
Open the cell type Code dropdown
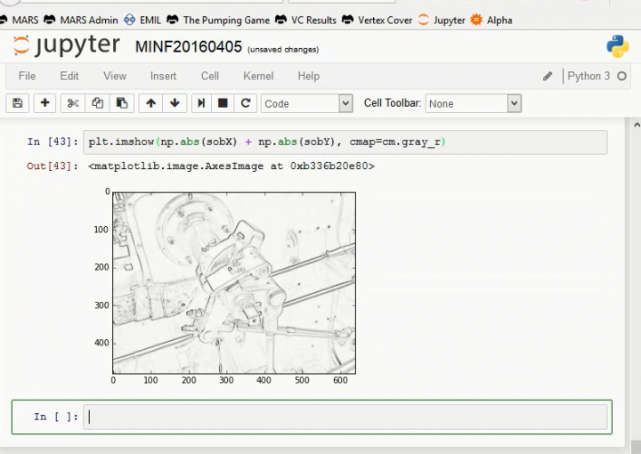click(307, 103)
